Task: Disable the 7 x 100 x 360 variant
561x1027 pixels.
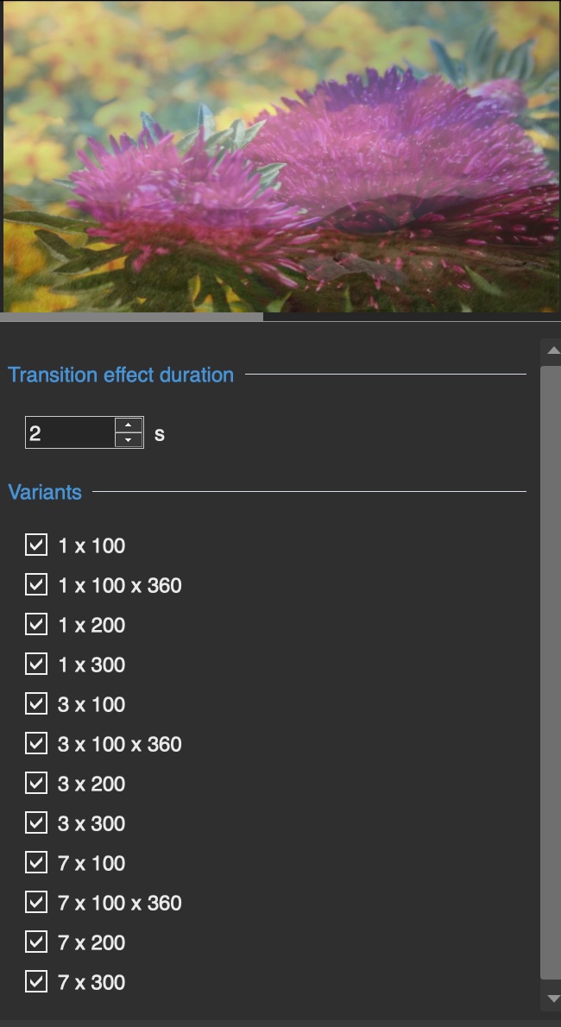Action: click(x=36, y=902)
